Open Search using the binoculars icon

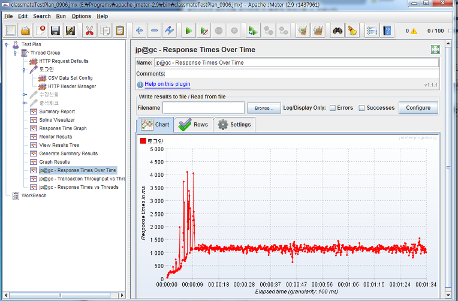(x=338, y=31)
